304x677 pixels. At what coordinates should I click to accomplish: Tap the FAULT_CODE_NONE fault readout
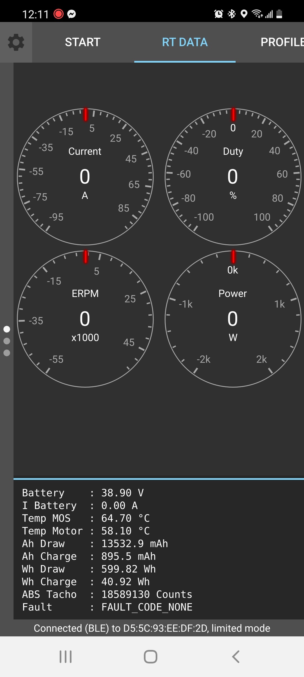coord(147,607)
